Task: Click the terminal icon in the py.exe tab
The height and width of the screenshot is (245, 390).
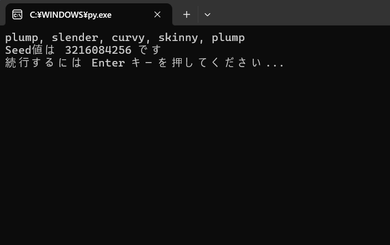Action: [17, 14]
